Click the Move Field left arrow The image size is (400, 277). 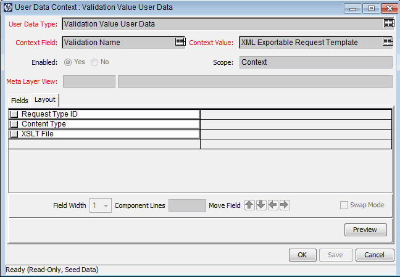273,205
